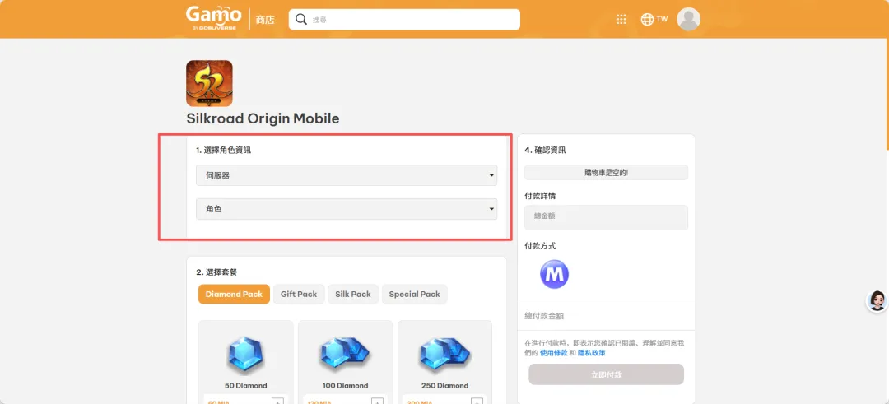Click the 250 Diamond gem image
The height and width of the screenshot is (404, 889).
444,354
